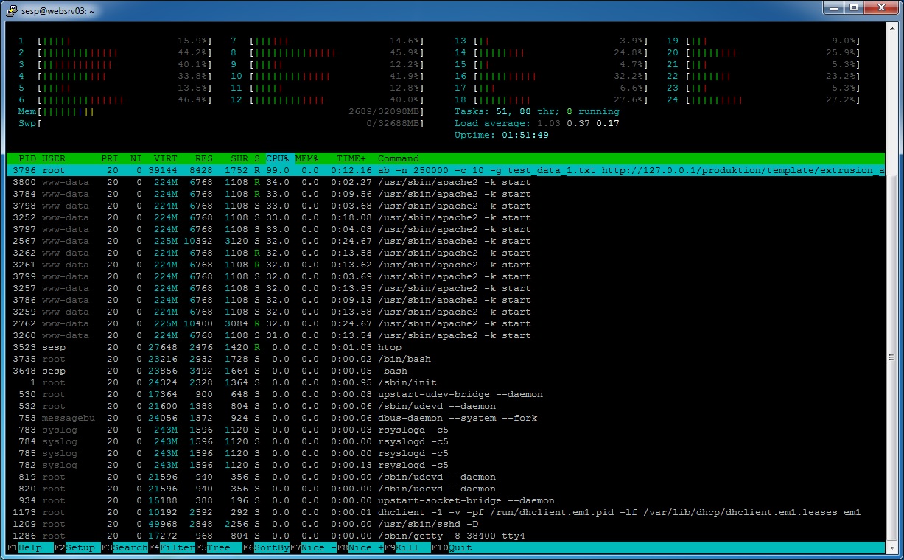The image size is (904, 560).
Task: Select the /sbin/init process row
Action: [x=445, y=382]
